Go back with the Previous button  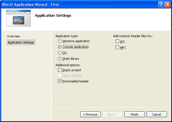coord(90,114)
